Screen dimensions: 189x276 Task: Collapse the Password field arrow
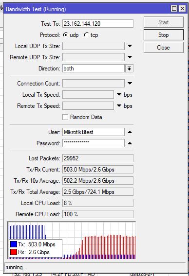[130, 143]
